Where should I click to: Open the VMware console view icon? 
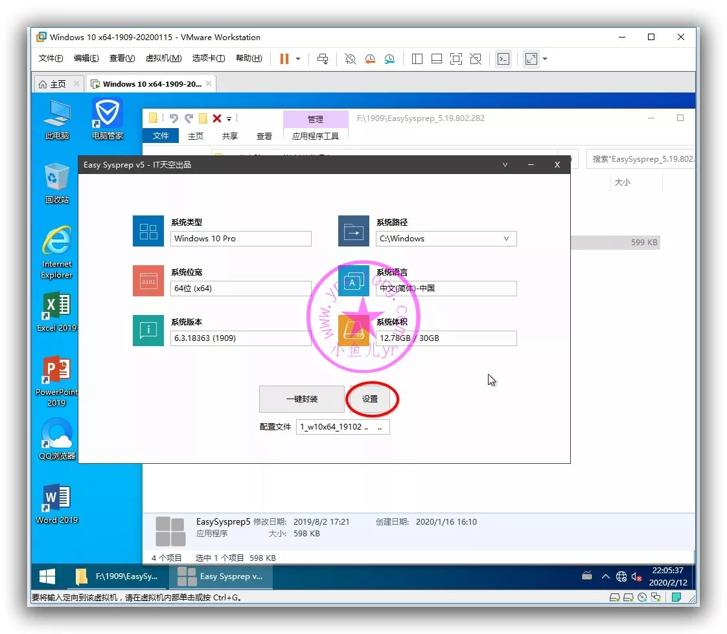point(503,59)
